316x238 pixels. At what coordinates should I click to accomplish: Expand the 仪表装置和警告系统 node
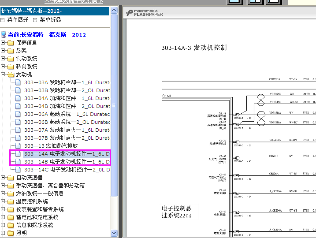click(3, 209)
